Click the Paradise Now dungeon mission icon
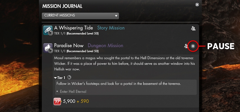 pos(48,48)
